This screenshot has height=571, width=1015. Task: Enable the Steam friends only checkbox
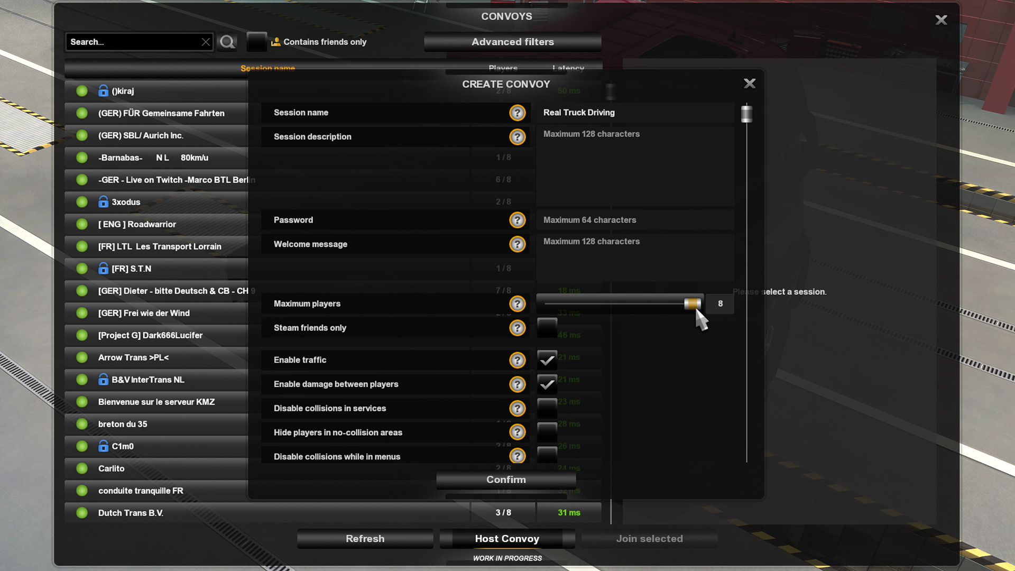tap(547, 328)
